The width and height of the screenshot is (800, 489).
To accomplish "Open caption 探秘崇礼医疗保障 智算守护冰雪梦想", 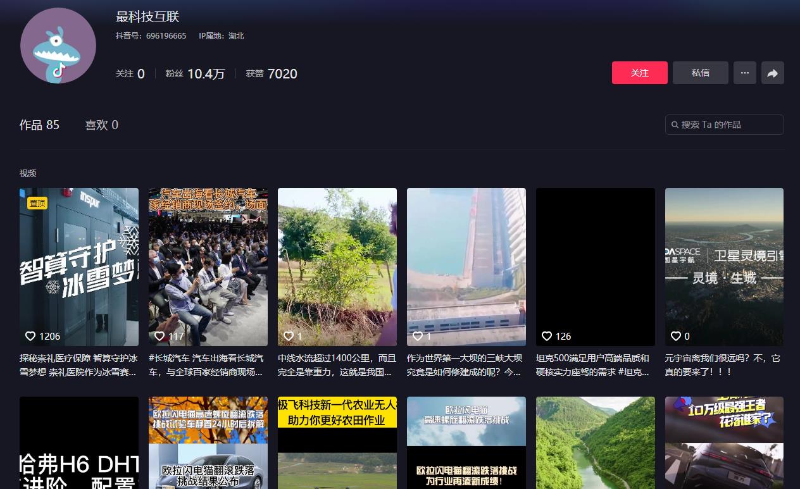I will (x=79, y=365).
